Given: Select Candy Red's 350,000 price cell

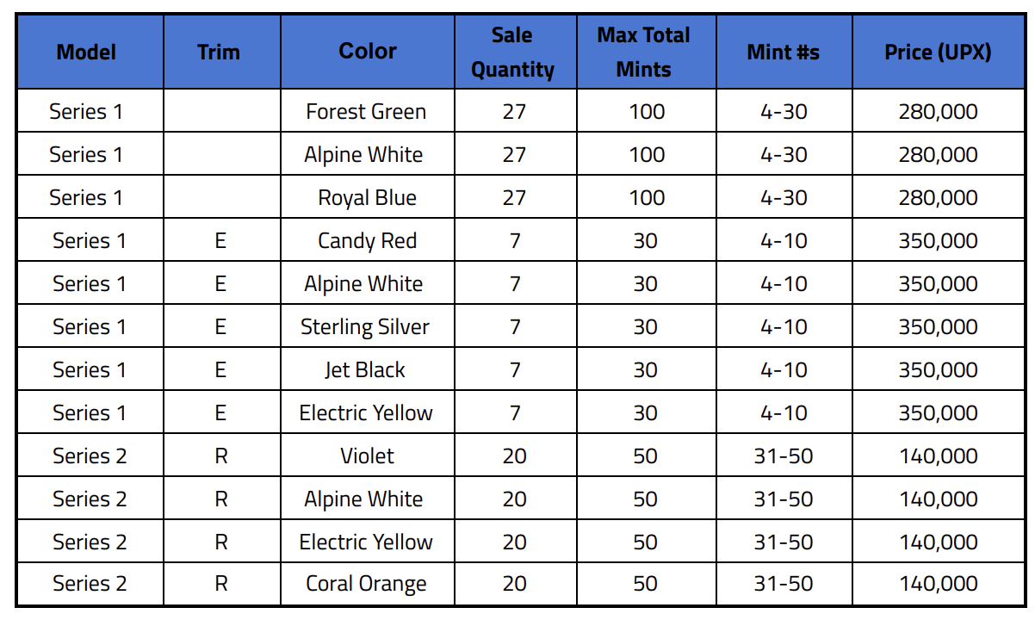Looking at the screenshot, I should (x=938, y=240).
